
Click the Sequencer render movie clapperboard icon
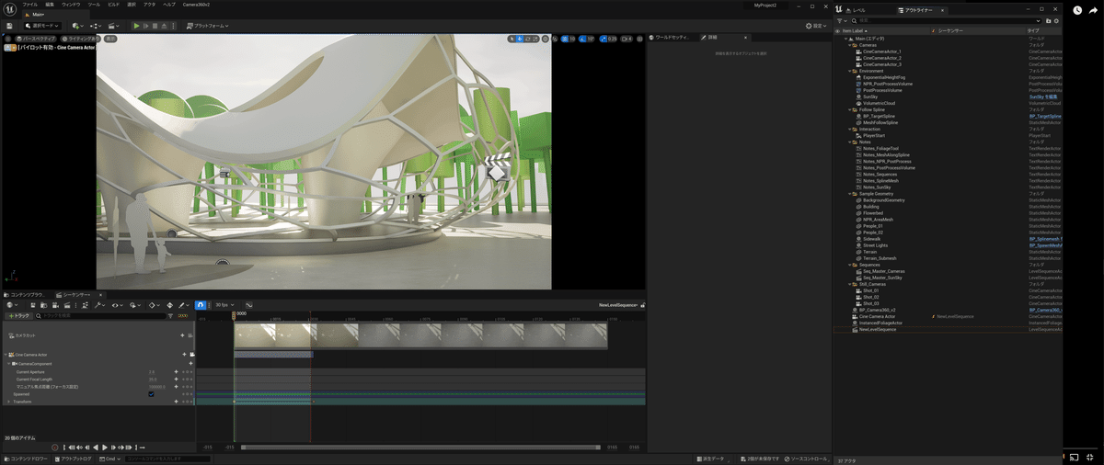pos(67,305)
